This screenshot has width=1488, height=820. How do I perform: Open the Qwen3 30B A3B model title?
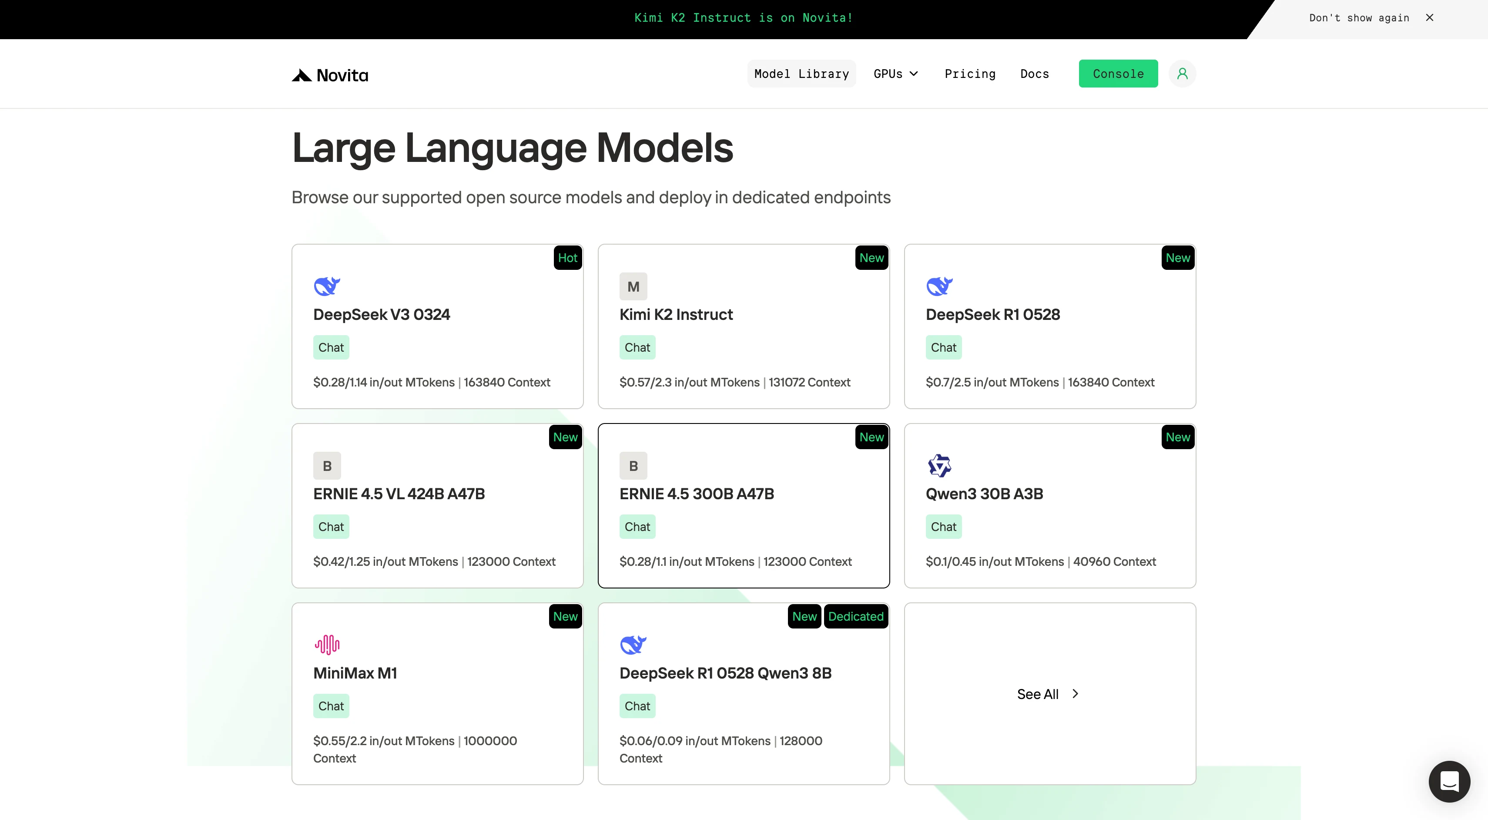[984, 494]
